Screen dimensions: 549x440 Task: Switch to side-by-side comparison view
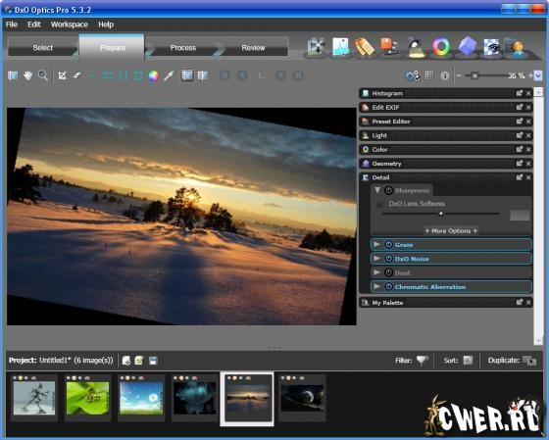click(203, 75)
